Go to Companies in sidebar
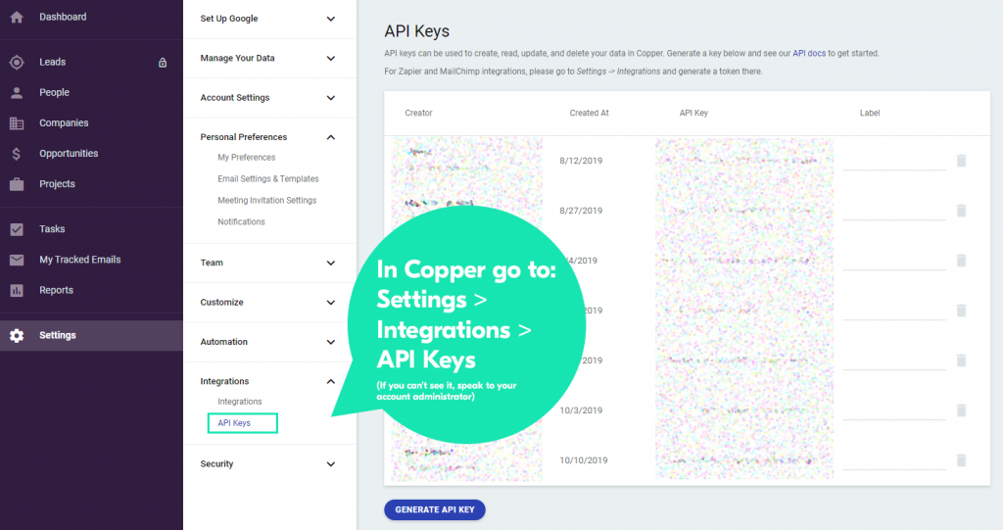Screen dimensions: 1003x530 point(64,122)
